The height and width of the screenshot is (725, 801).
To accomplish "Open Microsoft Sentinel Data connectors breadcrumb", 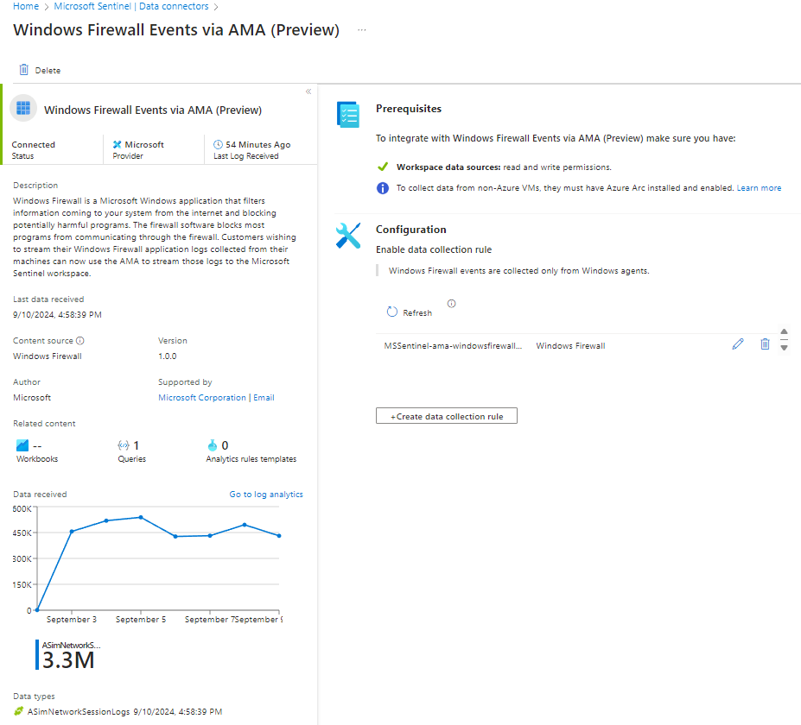I will point(131,6).
